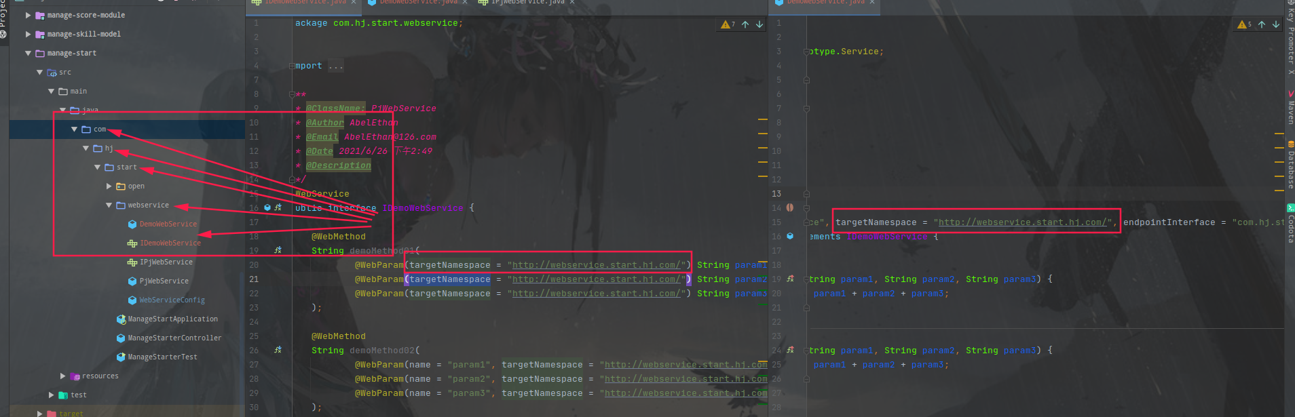Click the folded import ellipsis on line 4
1295x417 pixels.
tap(336, 66)
